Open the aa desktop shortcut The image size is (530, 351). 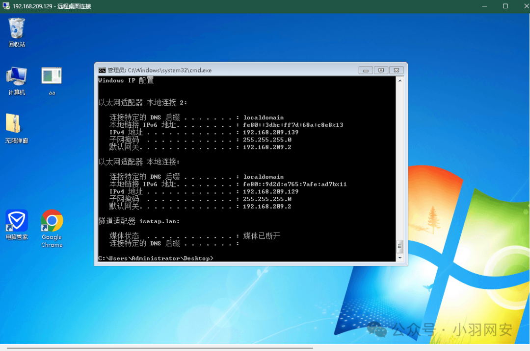coord(52,81)
